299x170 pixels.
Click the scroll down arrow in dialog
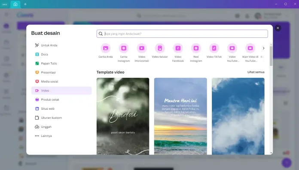coord(271,153)
